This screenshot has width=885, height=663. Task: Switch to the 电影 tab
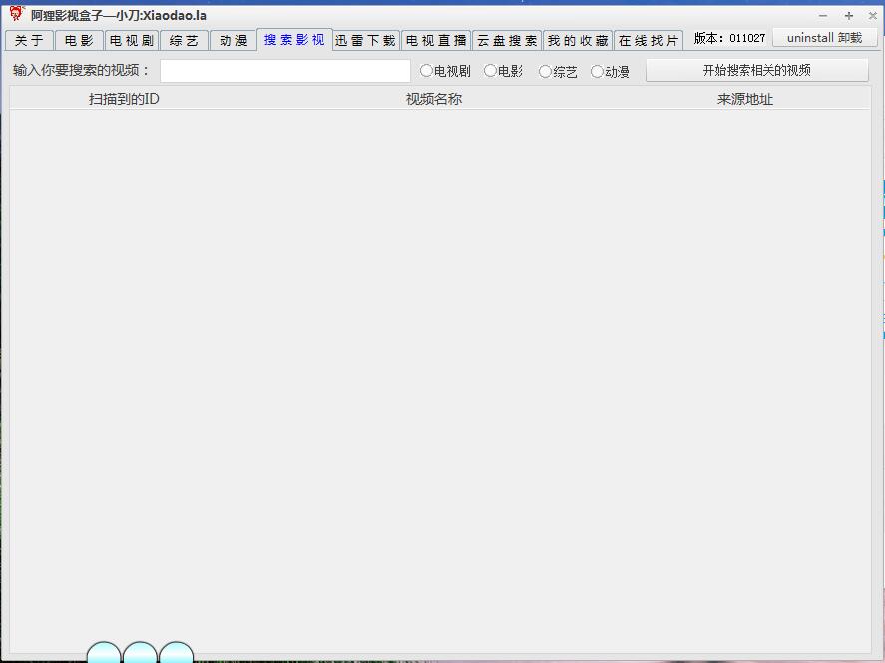point(79,41)
